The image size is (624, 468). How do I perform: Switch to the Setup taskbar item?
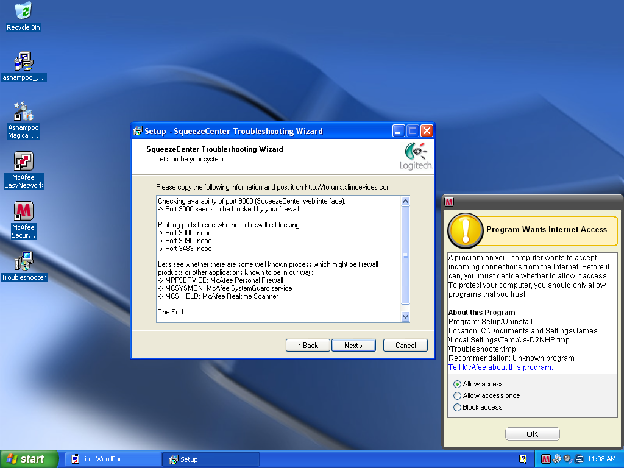(210, 459)
